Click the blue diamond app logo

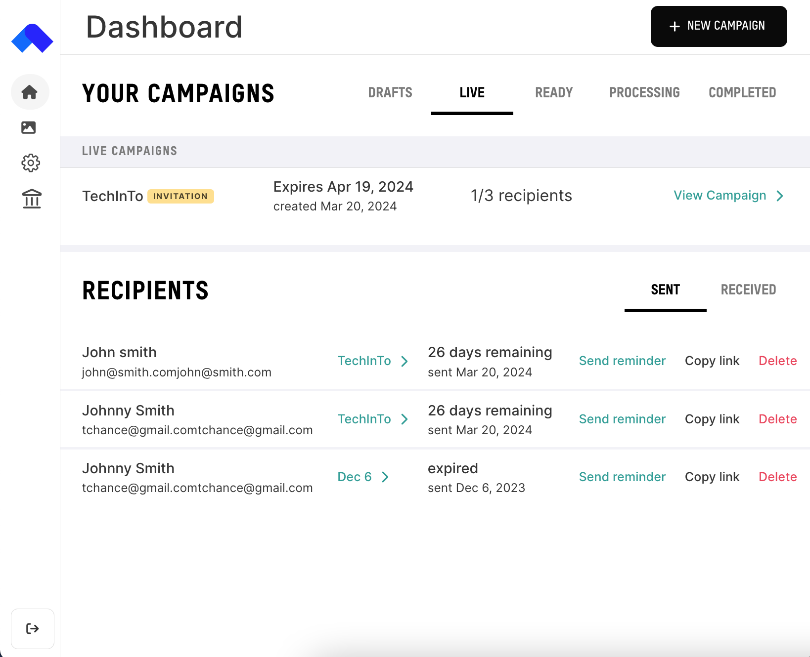pyautogui.click(x=32, y=38)
